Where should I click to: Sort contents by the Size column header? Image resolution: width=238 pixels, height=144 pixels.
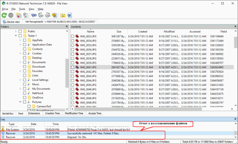[x=119, y=31]
